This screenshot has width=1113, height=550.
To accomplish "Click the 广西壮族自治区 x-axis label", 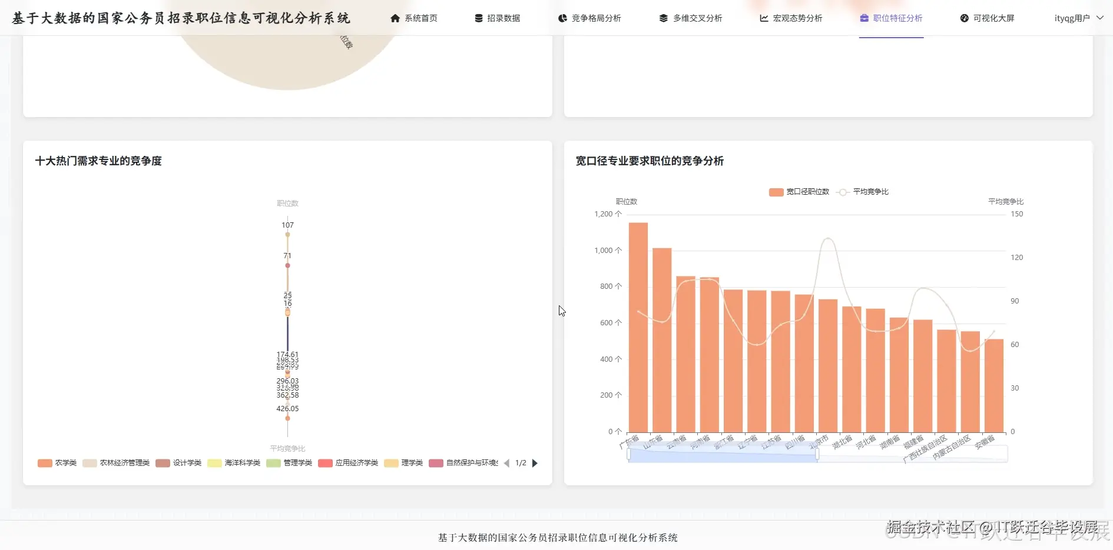I will point(925,448).
